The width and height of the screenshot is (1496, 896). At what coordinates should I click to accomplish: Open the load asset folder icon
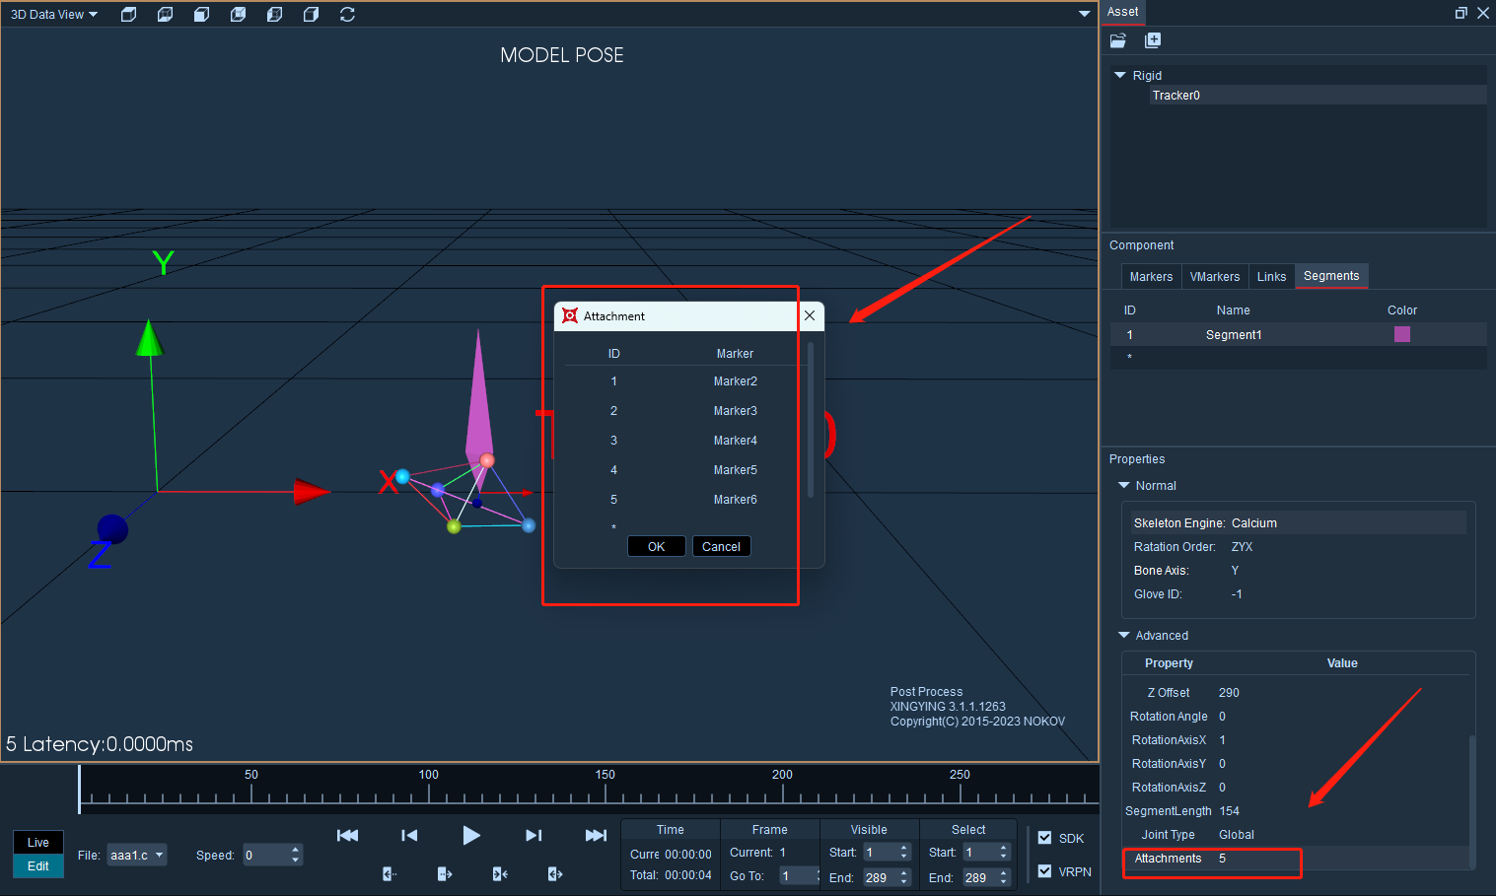(x=1118, y=40)
